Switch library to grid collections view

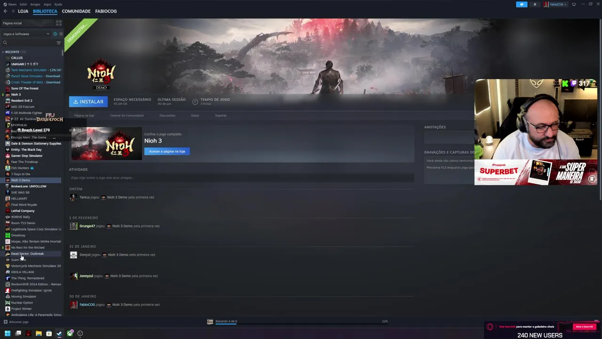59,23
